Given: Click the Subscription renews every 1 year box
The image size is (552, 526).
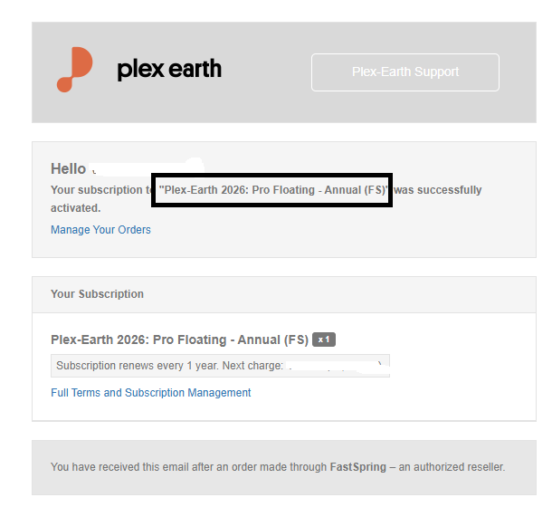Looking at the screenshot, I should click(x=220, y=366).
